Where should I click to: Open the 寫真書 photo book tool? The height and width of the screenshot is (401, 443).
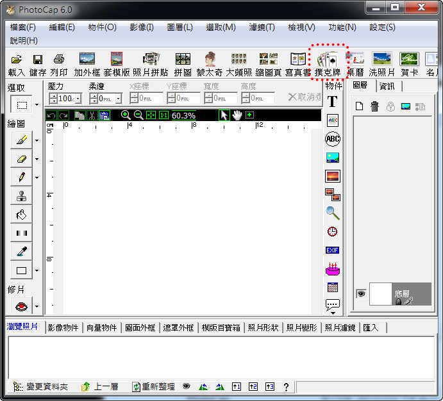pyautogui.click(x=297, y=64)
